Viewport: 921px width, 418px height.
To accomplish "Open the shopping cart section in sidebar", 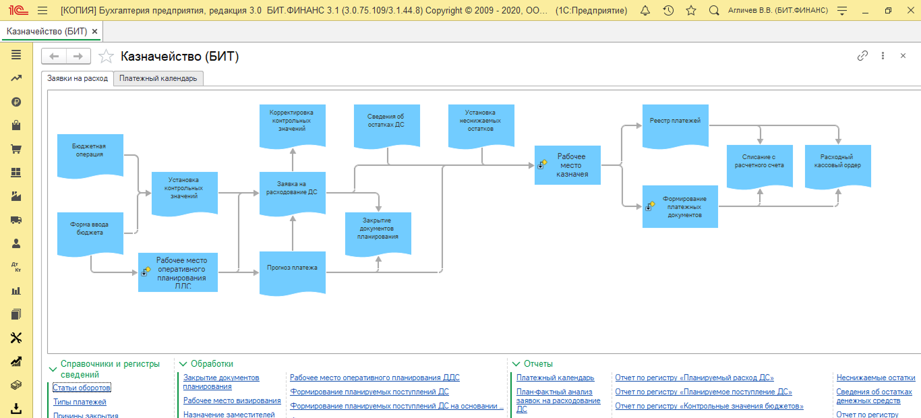I will pyautogui.click(x=17, y=148).
